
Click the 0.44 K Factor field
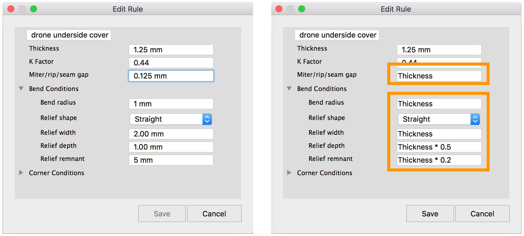tap(171, 63)
